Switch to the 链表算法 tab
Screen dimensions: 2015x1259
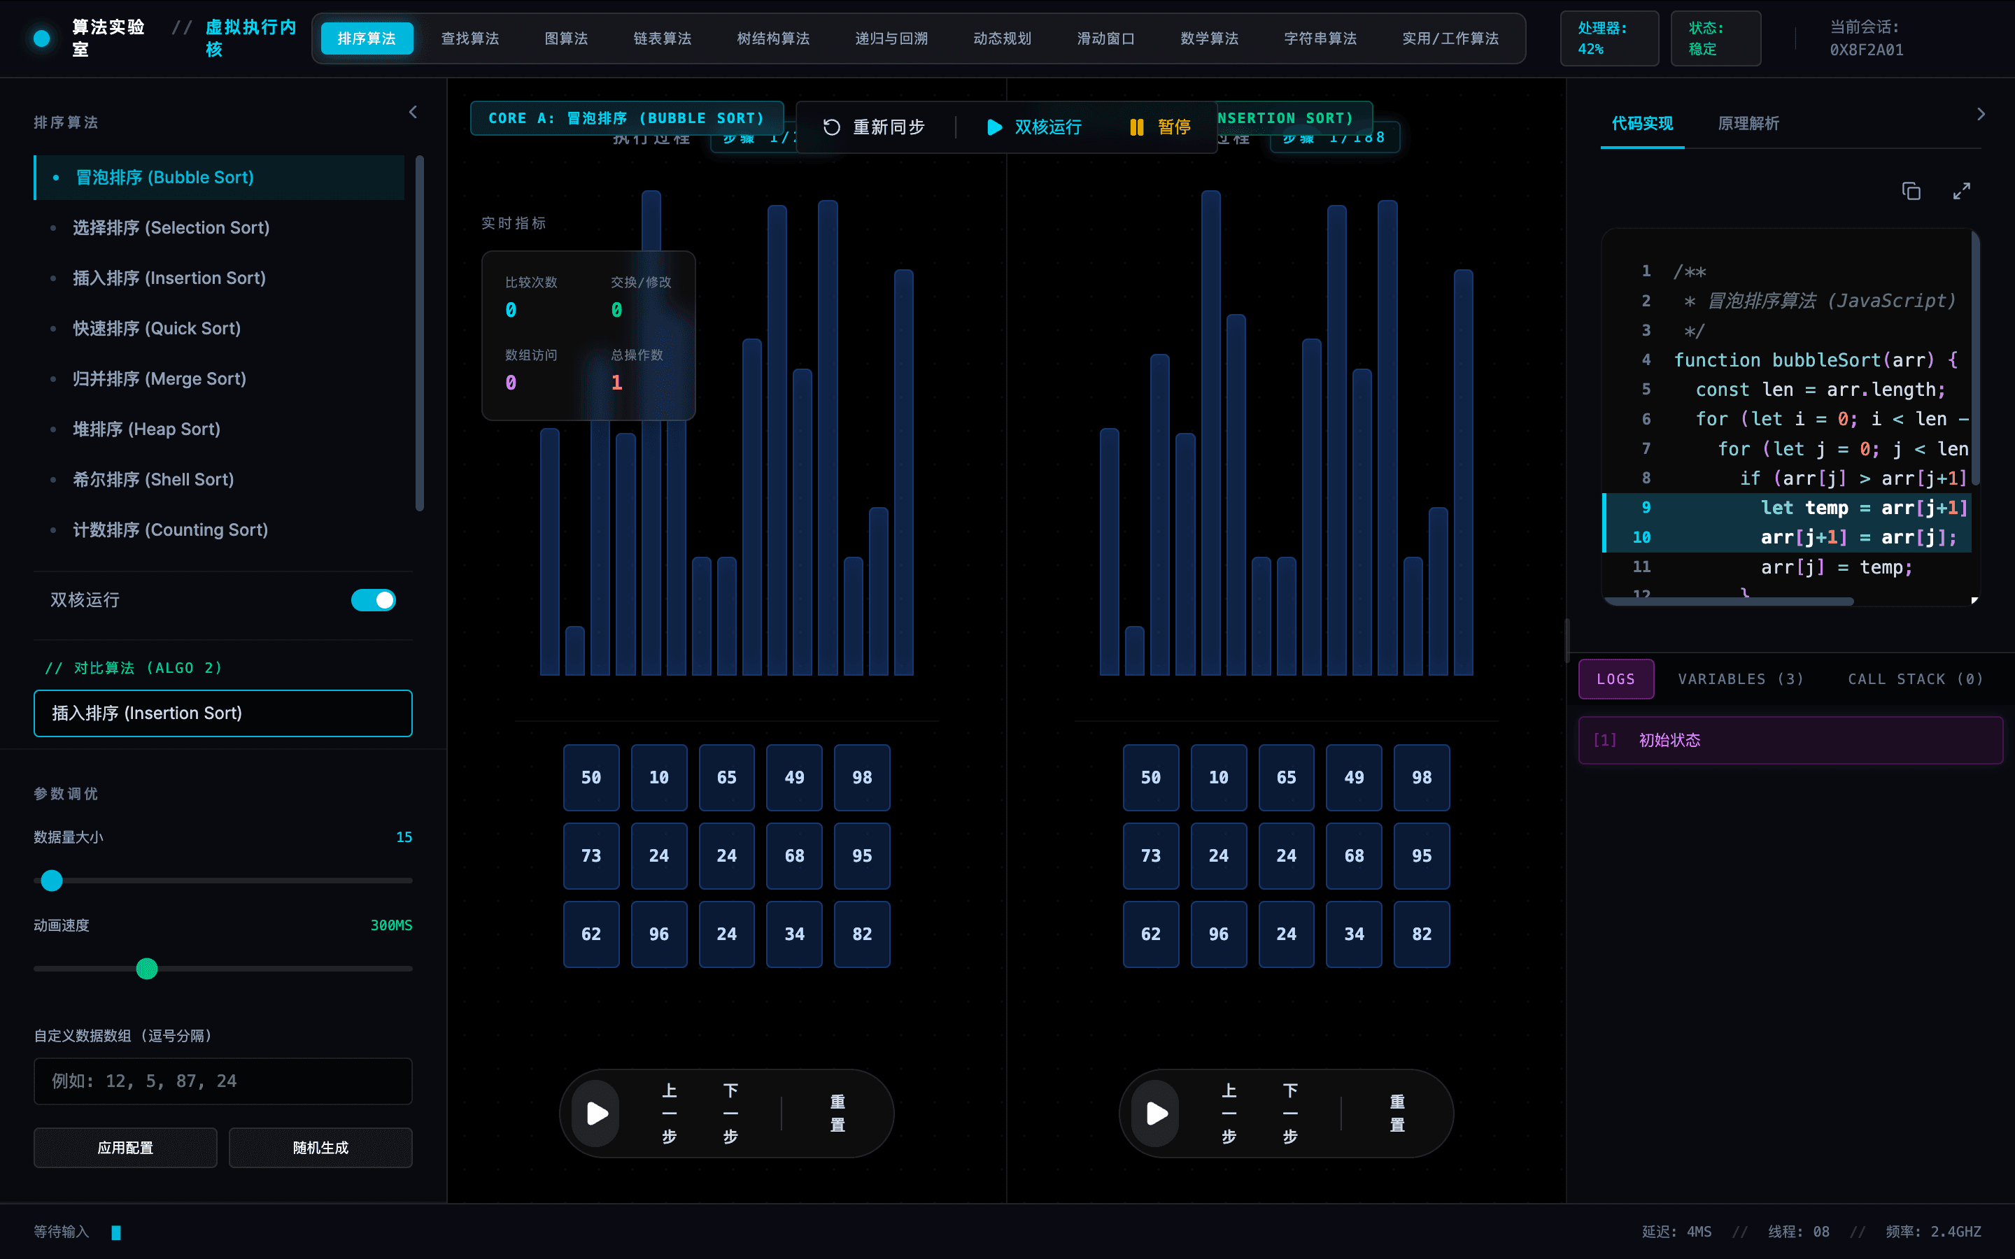click(x=662, y=38)
